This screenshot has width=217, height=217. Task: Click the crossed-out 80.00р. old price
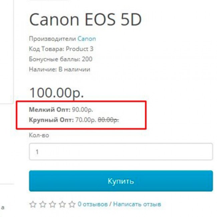pyautogui.click(x=108, y=120)
